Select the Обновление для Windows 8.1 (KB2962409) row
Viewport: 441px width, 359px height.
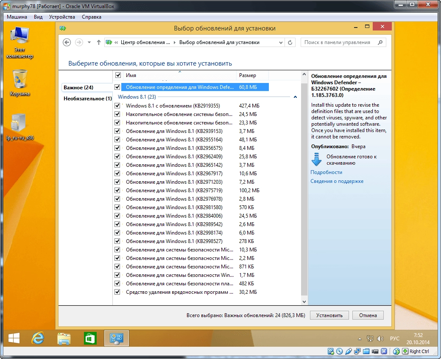coord(192,156)
